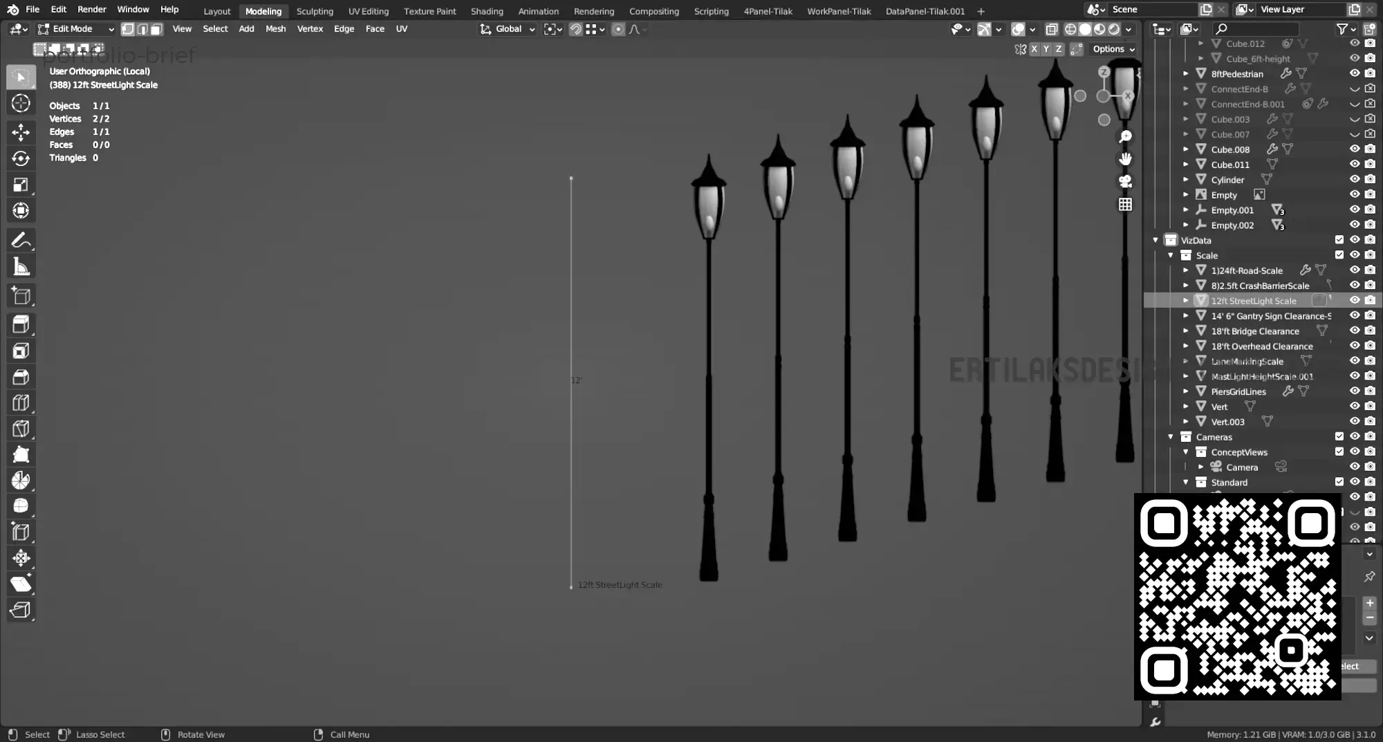Click the 3D Cursor tool
Screen dimensions: 1383x742
21,103
